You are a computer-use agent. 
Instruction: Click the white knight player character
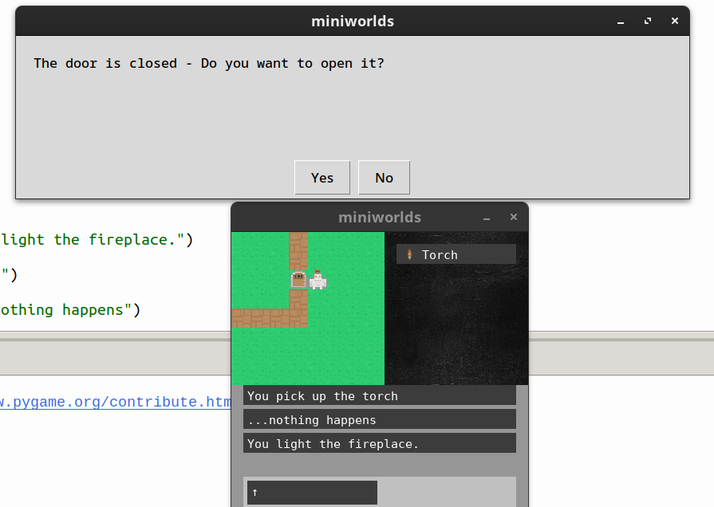point(318,280)
